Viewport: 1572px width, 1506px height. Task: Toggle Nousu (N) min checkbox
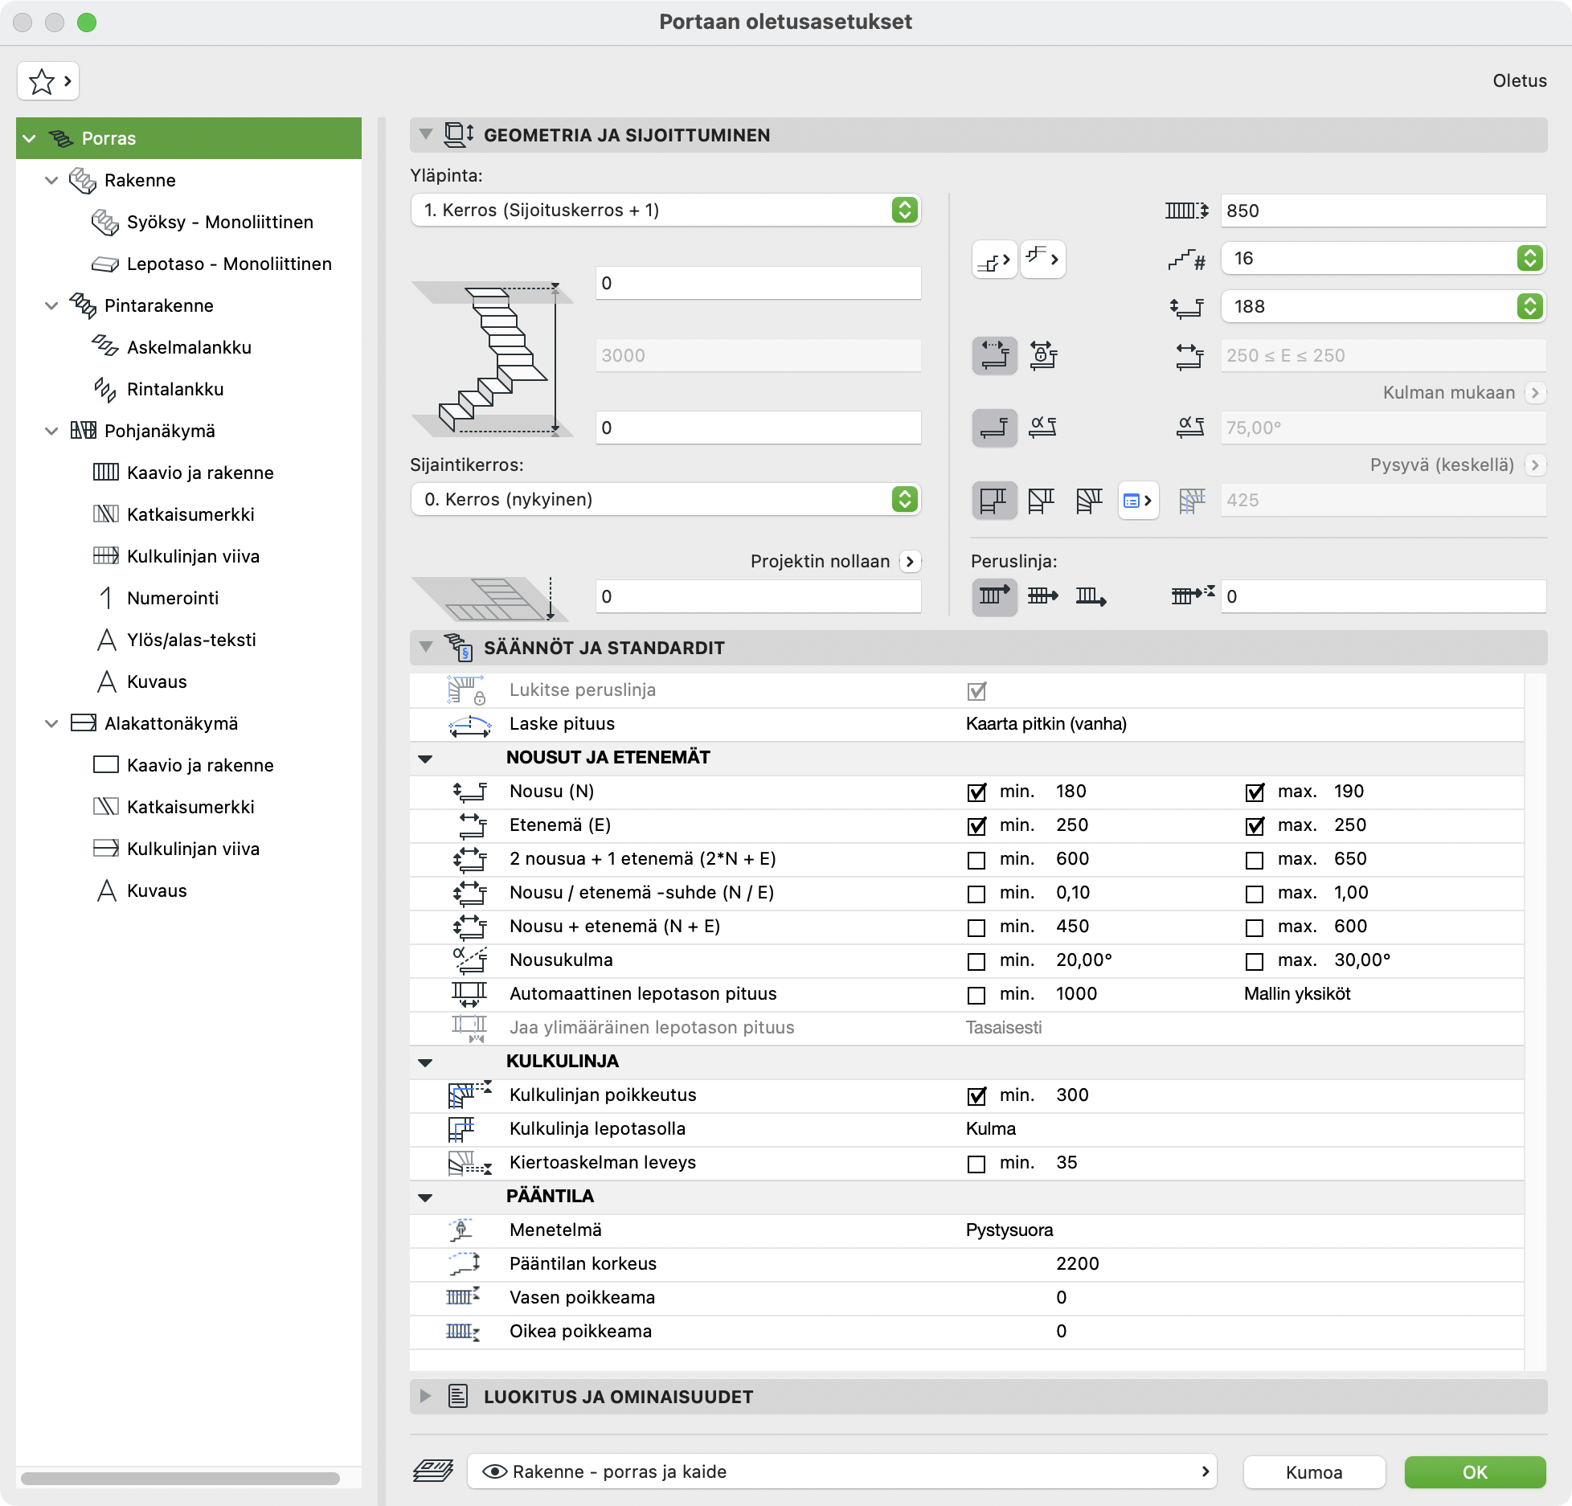pos(976,792)
